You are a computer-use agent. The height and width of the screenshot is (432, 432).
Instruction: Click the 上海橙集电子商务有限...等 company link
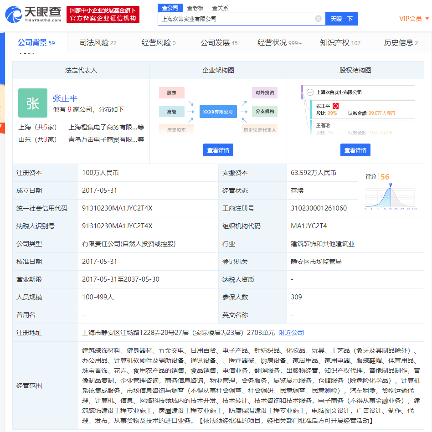(106, 127)
